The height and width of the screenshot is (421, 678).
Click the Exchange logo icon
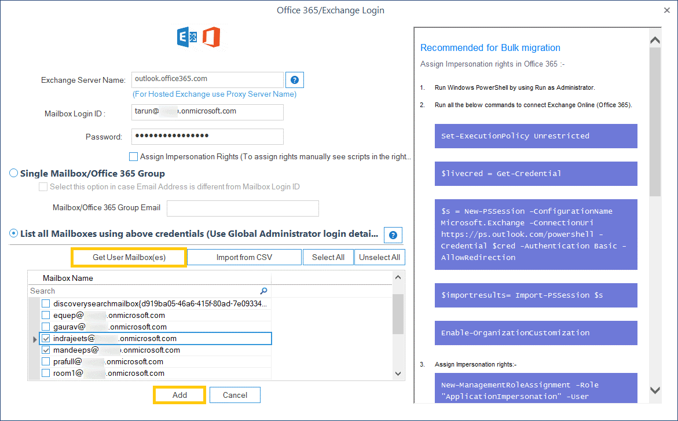pyautogui.click(x=187, y=37)
